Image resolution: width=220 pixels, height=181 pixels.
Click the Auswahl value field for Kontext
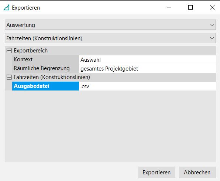coord(147,60)
